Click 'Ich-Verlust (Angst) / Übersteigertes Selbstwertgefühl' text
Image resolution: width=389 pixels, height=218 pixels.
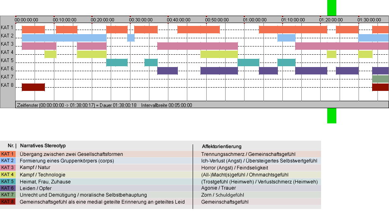[259, 161]
